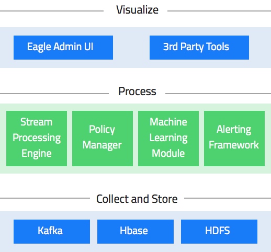Select the Policy Manager block
Image resolution: width=271 pixels, height=252 pixels.
[103, 139]
